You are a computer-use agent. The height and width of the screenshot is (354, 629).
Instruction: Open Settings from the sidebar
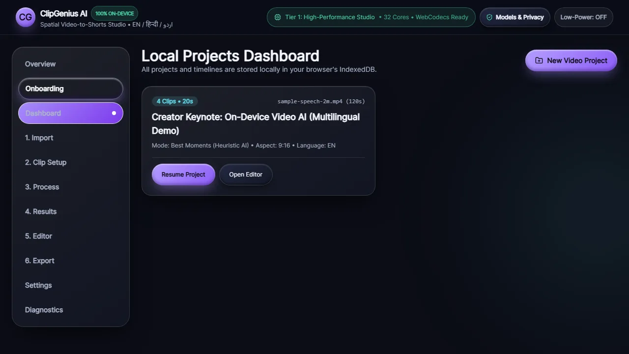pos(71,285)
